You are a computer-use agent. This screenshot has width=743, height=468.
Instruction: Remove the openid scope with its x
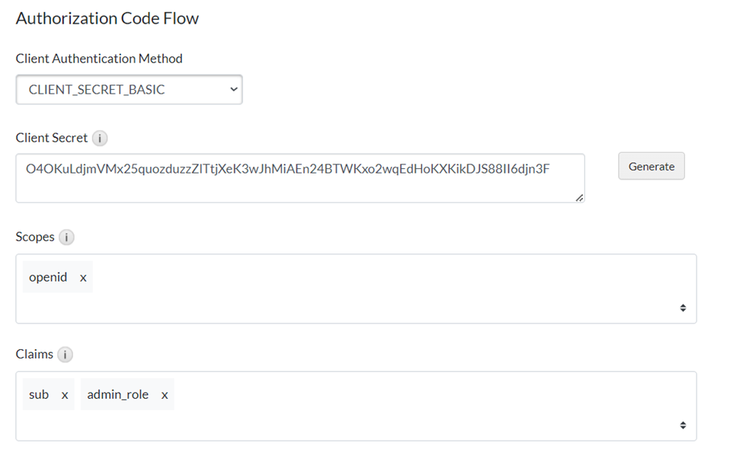pos(83,278)
